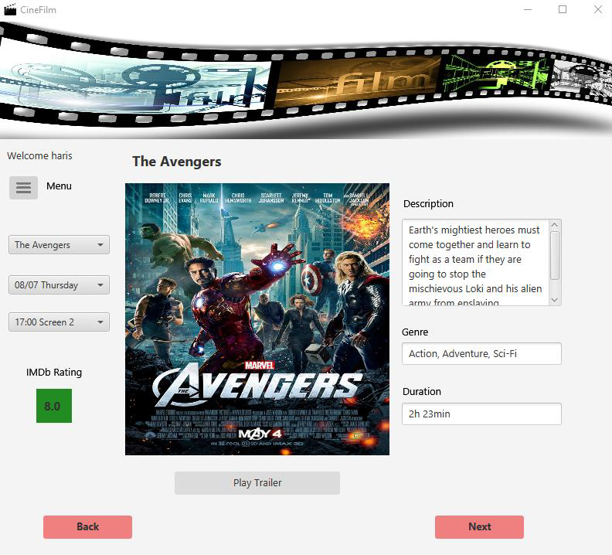The height and width of the screenshot is (555, 612).
Task: Click inside the Description text area
Action: [475, 263]
